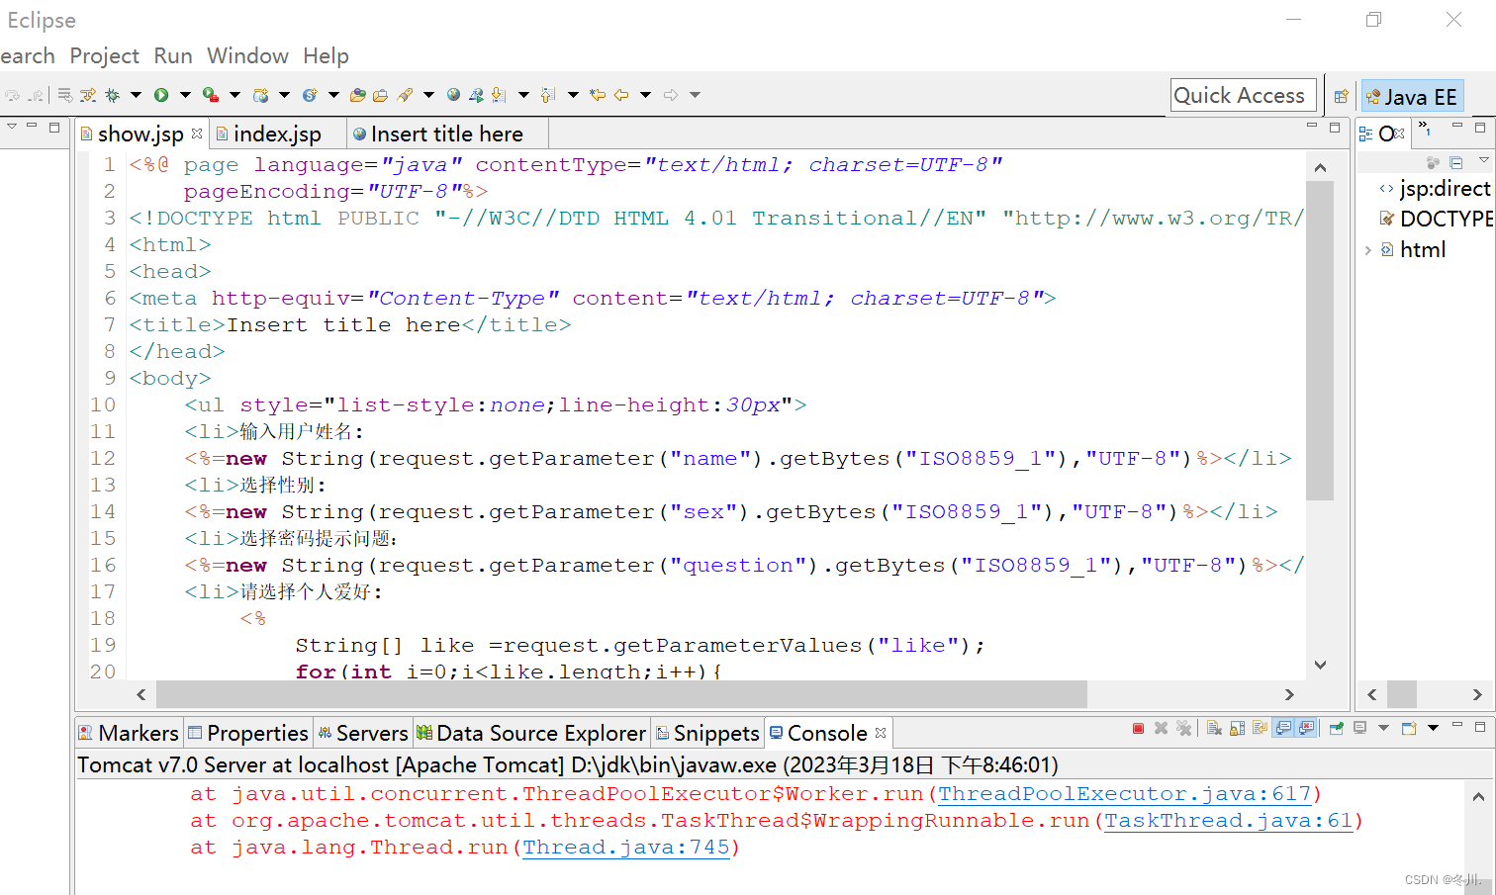
Task: Open the Properties tab
Action: (x=248, y=733)
